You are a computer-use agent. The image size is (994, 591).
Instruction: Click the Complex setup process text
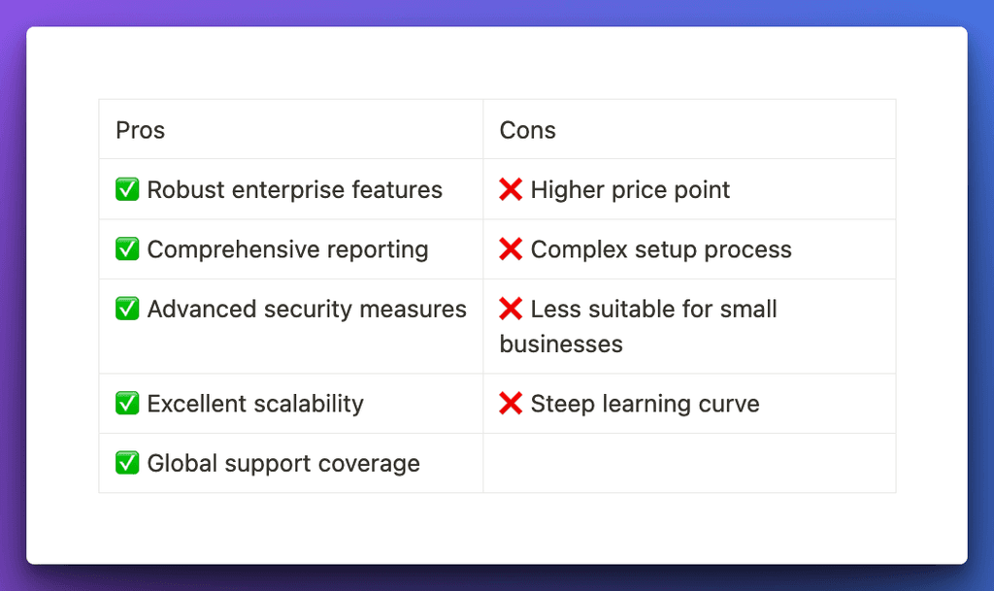[661, 249]
